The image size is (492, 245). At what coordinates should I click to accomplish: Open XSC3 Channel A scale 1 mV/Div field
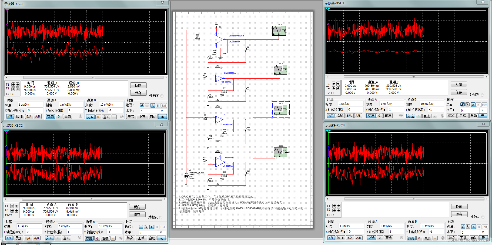tap(391, 104)
